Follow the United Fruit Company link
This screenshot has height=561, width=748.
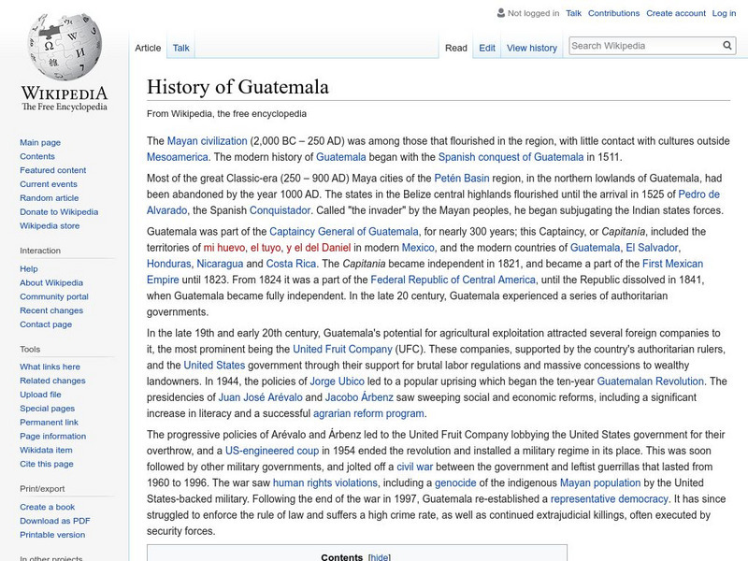345,349
